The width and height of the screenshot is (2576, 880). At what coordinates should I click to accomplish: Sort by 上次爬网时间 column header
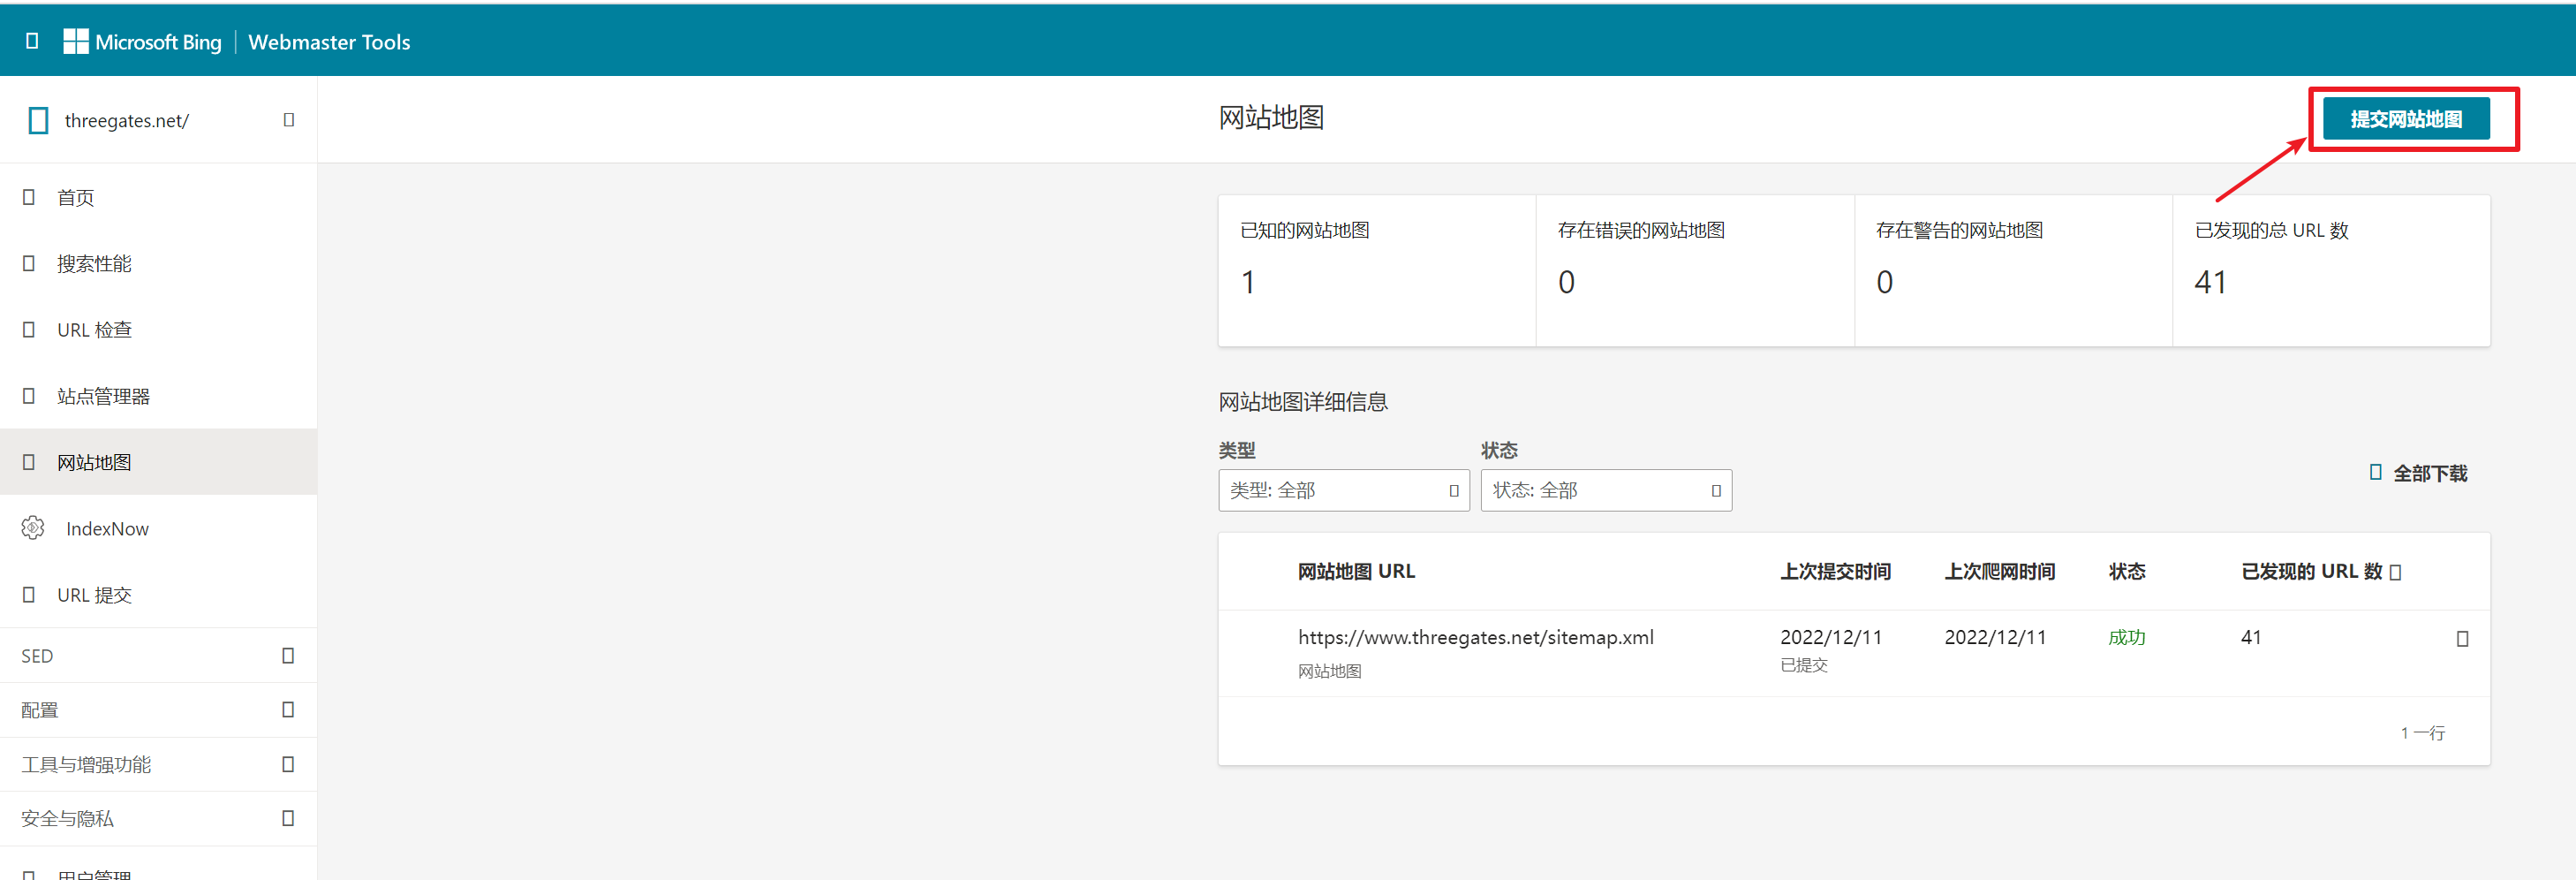click(x=1999, y=571)
